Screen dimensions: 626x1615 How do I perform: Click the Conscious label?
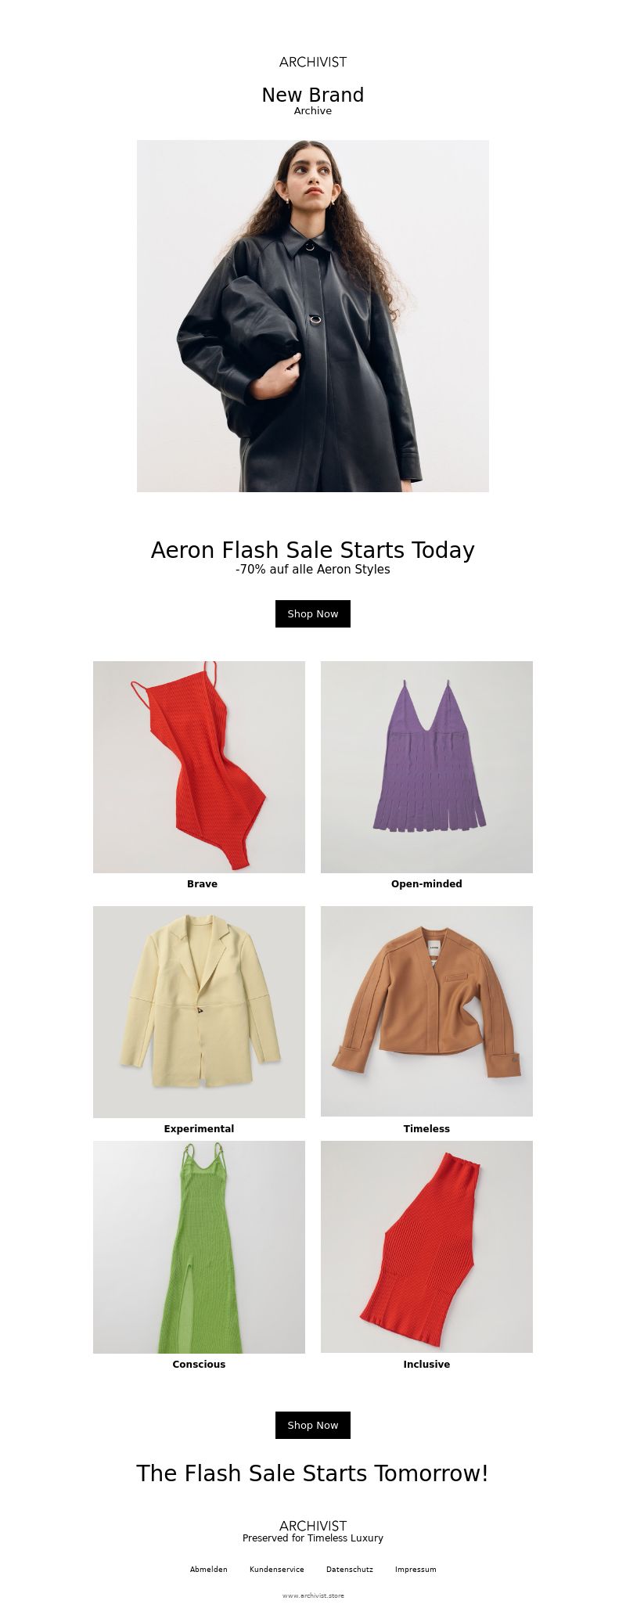click(x=199, y=1364)
